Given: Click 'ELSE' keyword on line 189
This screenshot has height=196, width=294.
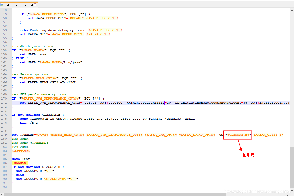Looking at the screenshot, I should (20, 175).
